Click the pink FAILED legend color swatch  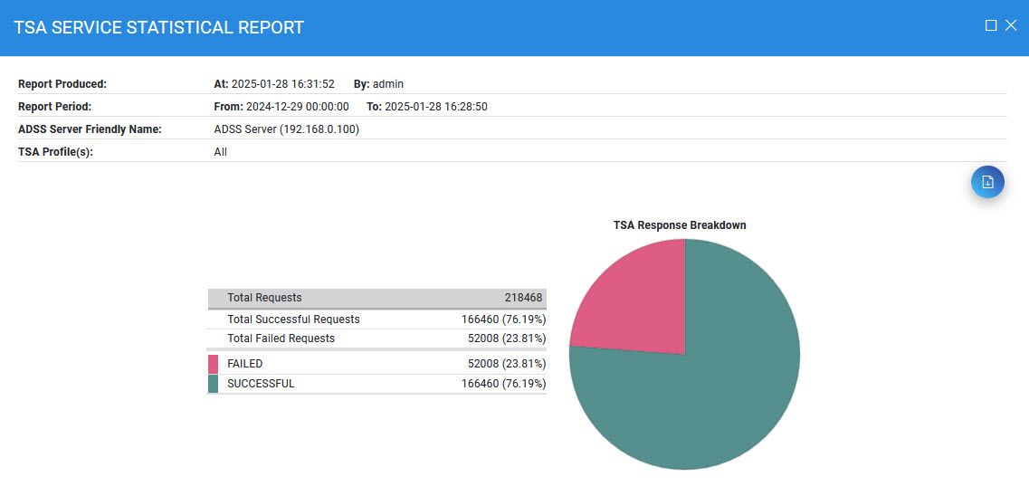click(x=213, y=364)
